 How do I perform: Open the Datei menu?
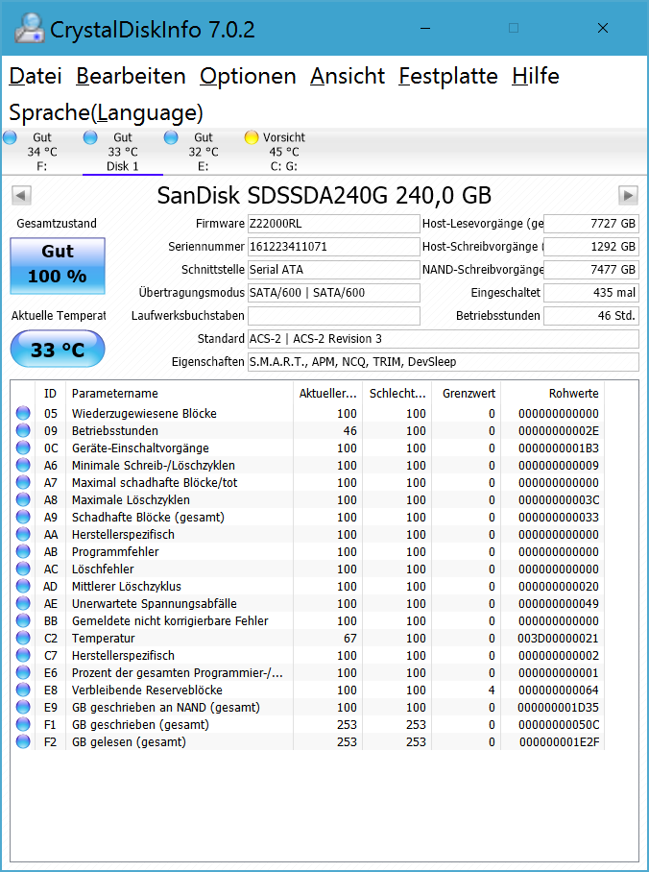tap(36, 76)
